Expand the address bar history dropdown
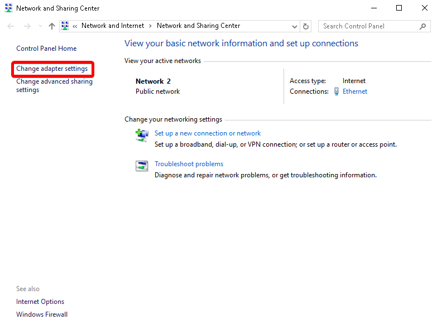Screen dimensions: 437x329 pyautogui.click(x=295, y=26)
